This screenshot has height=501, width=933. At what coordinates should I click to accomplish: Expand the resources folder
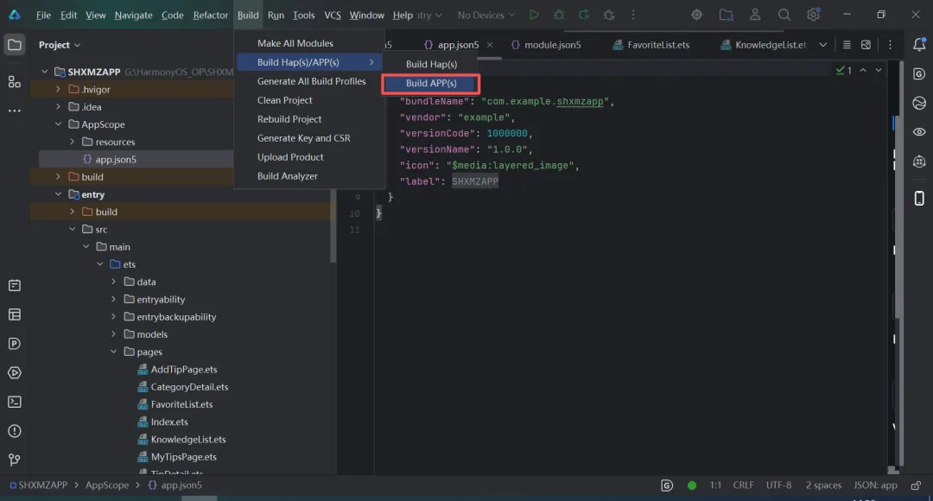(72, 142)
